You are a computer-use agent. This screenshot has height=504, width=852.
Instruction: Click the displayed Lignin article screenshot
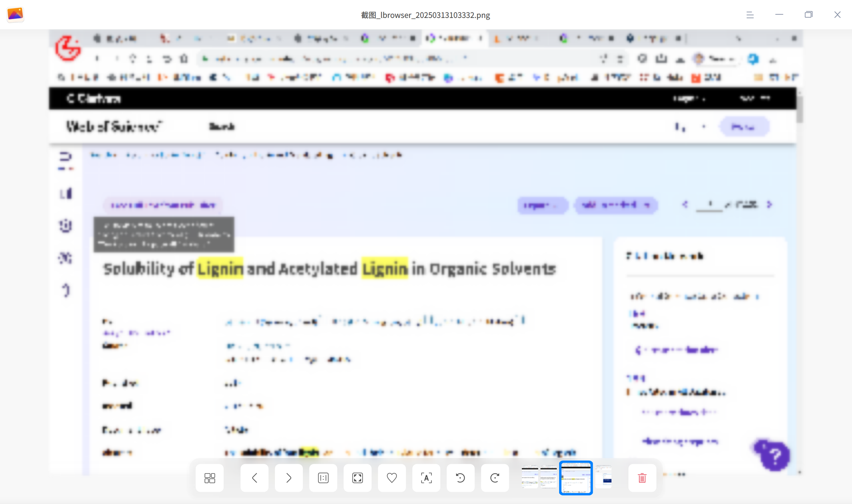coord(426,252)
